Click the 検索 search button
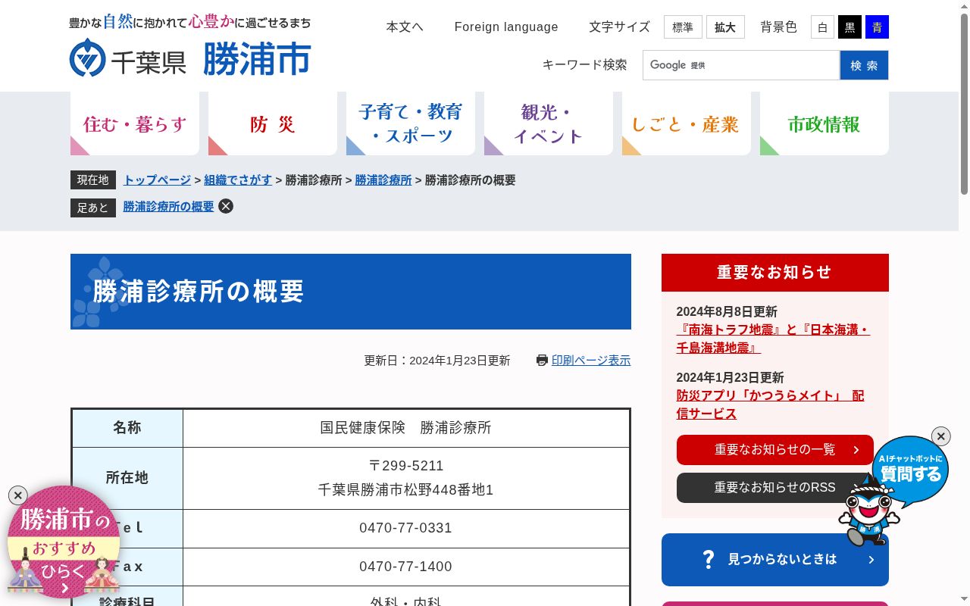 click(x=864, y=65)
